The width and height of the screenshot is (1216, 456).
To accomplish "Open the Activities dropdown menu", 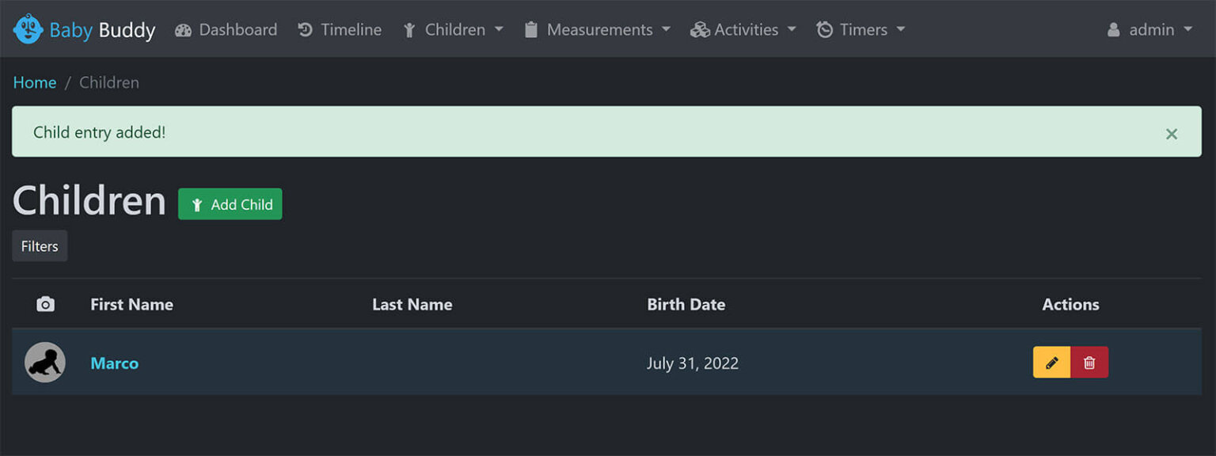I will pyautogui.click(x=743, y=29).
